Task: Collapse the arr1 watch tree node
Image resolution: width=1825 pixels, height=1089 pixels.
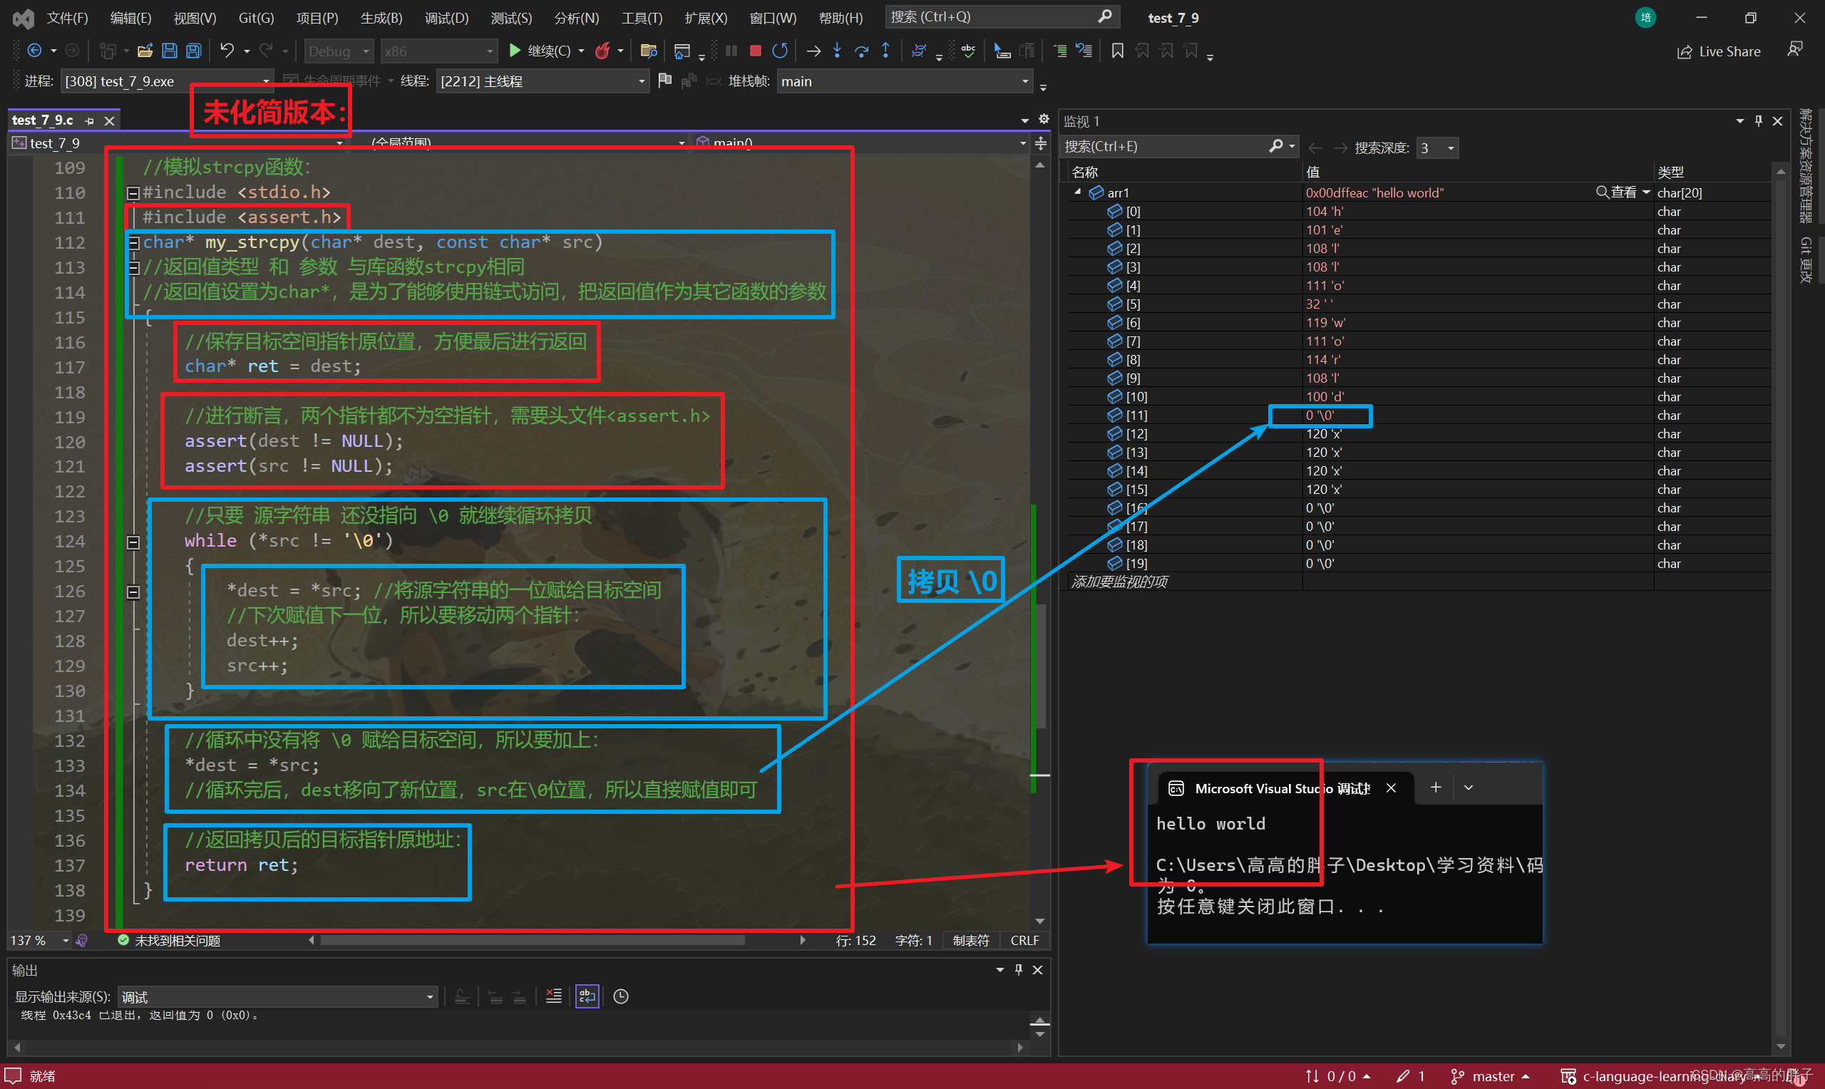Action: pyautogui.click(x=1077, y=192)
